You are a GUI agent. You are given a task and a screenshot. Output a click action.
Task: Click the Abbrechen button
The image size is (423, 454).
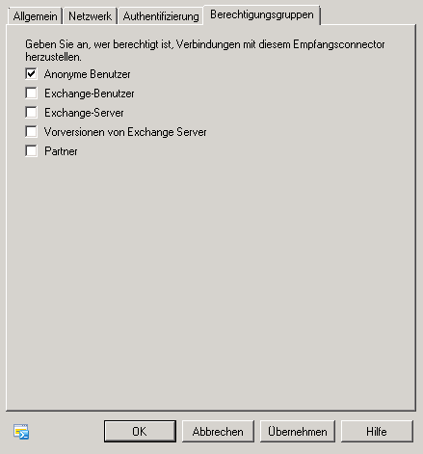point(218,432)
